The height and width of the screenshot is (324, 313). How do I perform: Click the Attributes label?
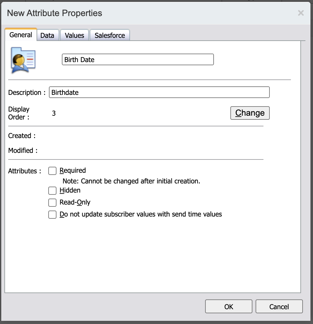25,171
